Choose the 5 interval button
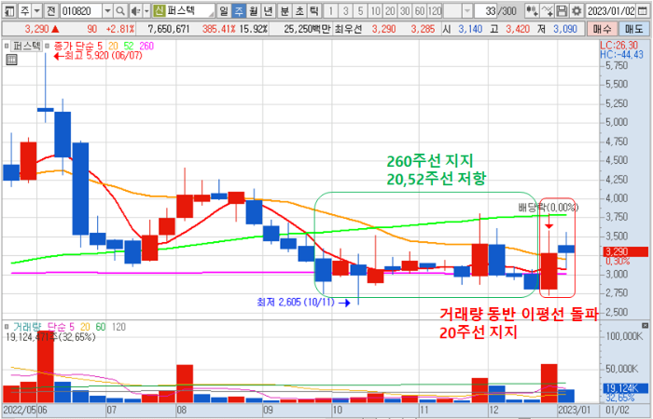Viewport: 653px width, 419px height. 361,10
